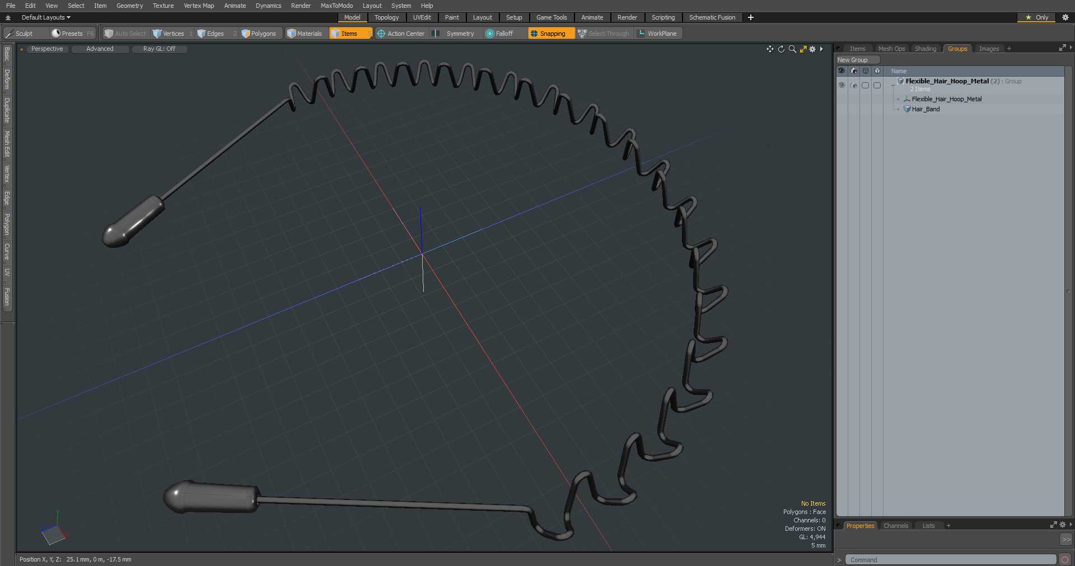Open the Action Center options

tap(401, 34)
